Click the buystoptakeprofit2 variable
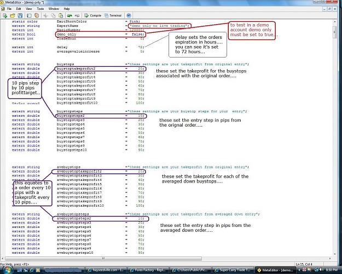The width and height of the screenshot is (342, 274). click(76, 68)
